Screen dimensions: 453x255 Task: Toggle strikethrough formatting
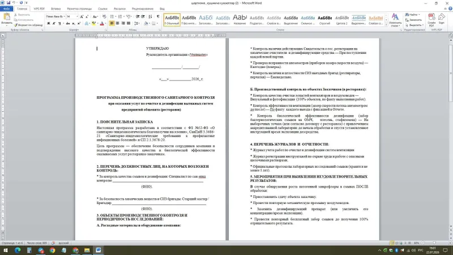(x=68, y=23)
